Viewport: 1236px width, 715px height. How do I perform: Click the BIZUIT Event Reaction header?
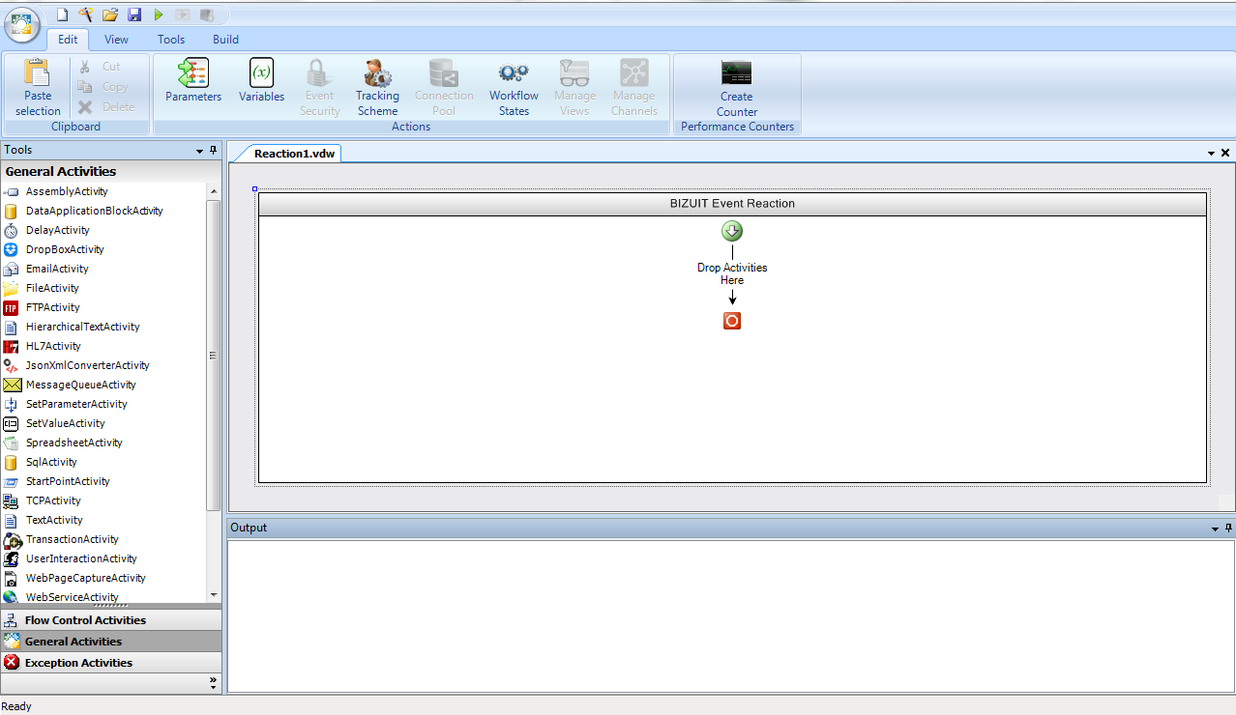pos(732,204)
